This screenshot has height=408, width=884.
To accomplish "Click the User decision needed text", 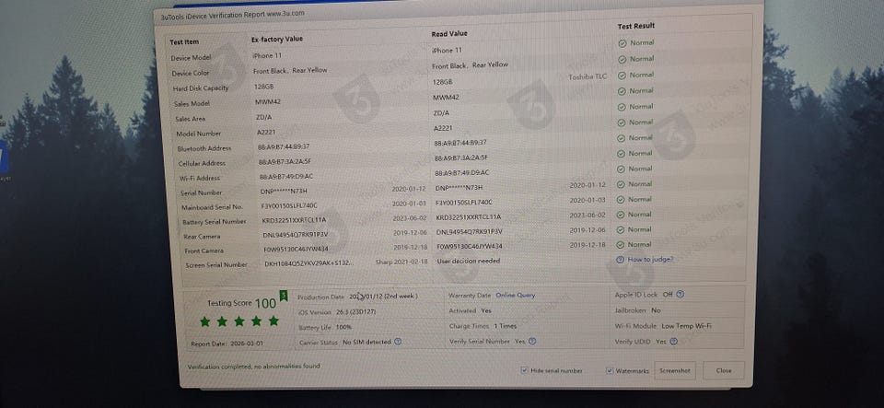I will pos(469,261).
